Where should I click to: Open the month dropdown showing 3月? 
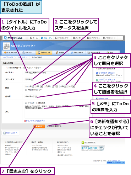point(39,86)
